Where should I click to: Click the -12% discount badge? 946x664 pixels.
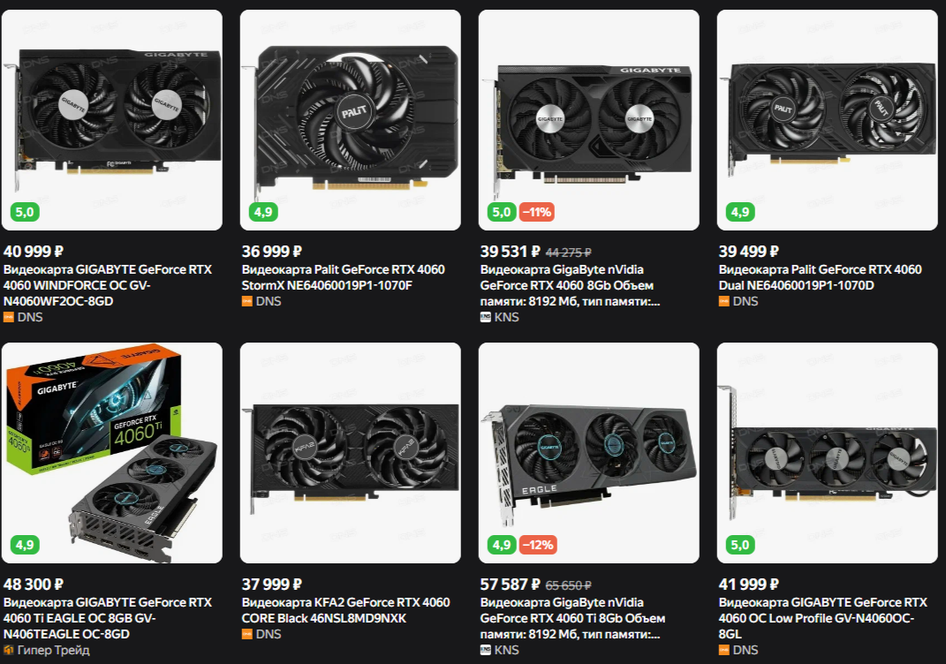coord(538,545)
